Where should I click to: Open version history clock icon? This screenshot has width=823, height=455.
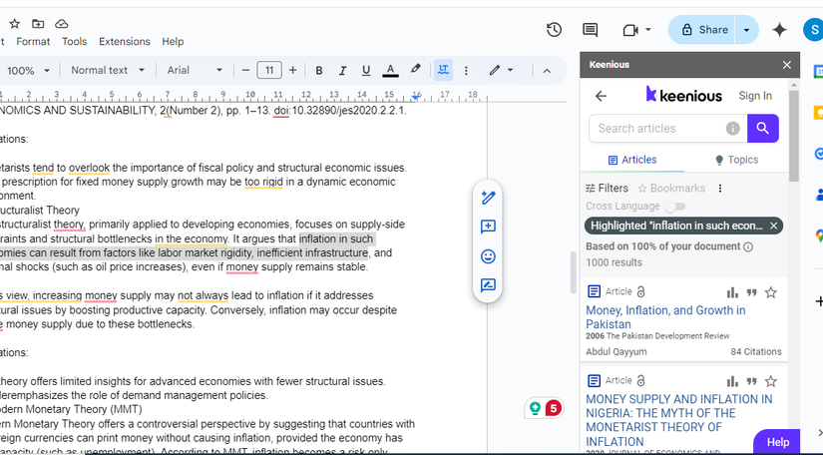[554, 30]
